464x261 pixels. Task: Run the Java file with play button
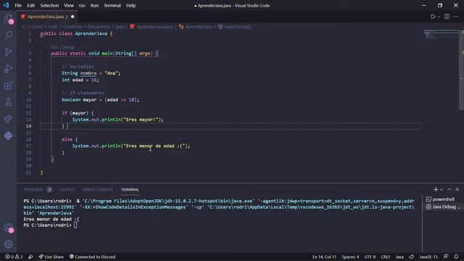pyautogui.click(x=433, y=17)
